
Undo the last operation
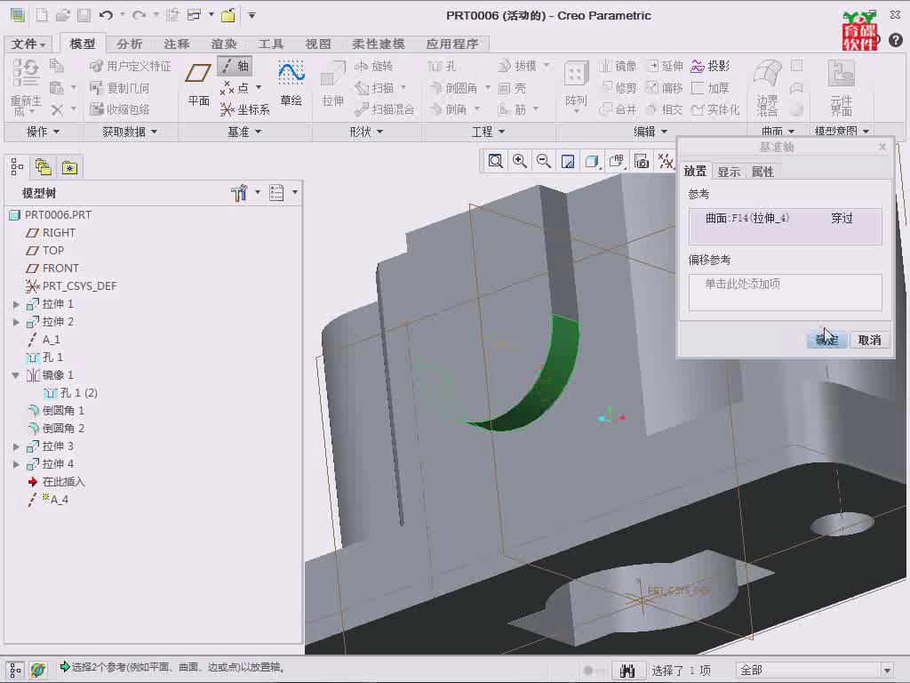click(106, 15)
